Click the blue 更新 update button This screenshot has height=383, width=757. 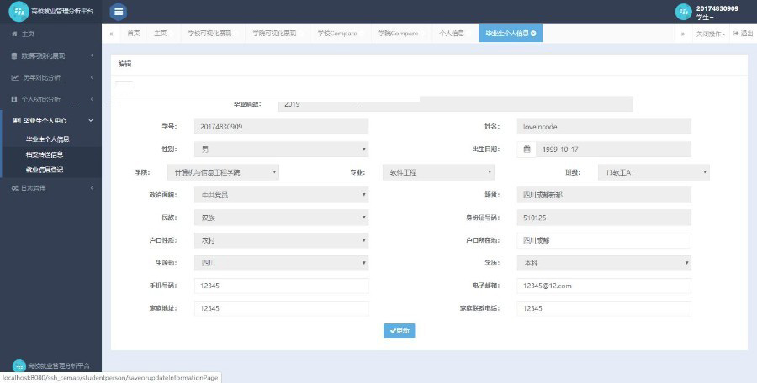click(x=399, y=331)
